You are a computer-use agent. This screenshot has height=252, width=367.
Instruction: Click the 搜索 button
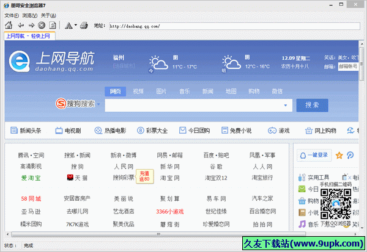point(312,106)
